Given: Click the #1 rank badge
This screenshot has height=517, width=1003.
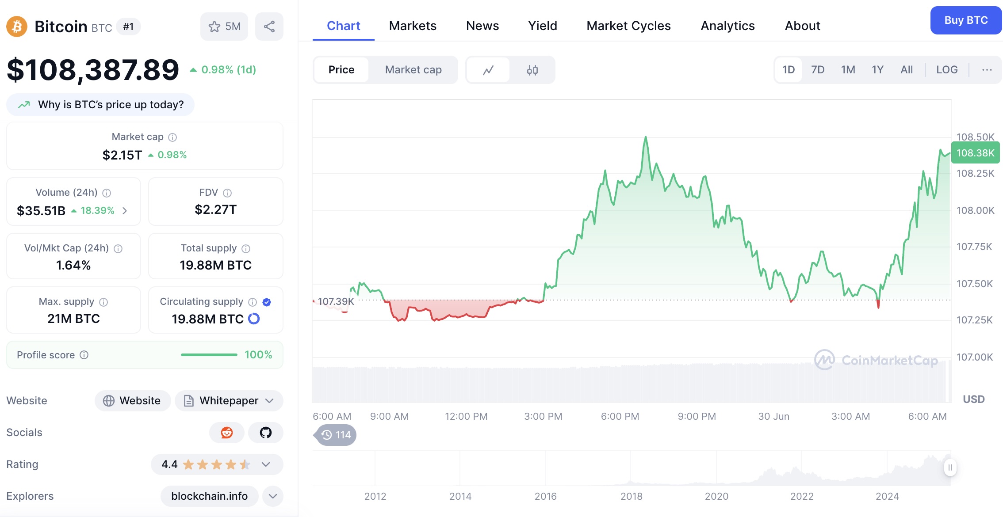Looking at the screenshot, I should (128, 27).
